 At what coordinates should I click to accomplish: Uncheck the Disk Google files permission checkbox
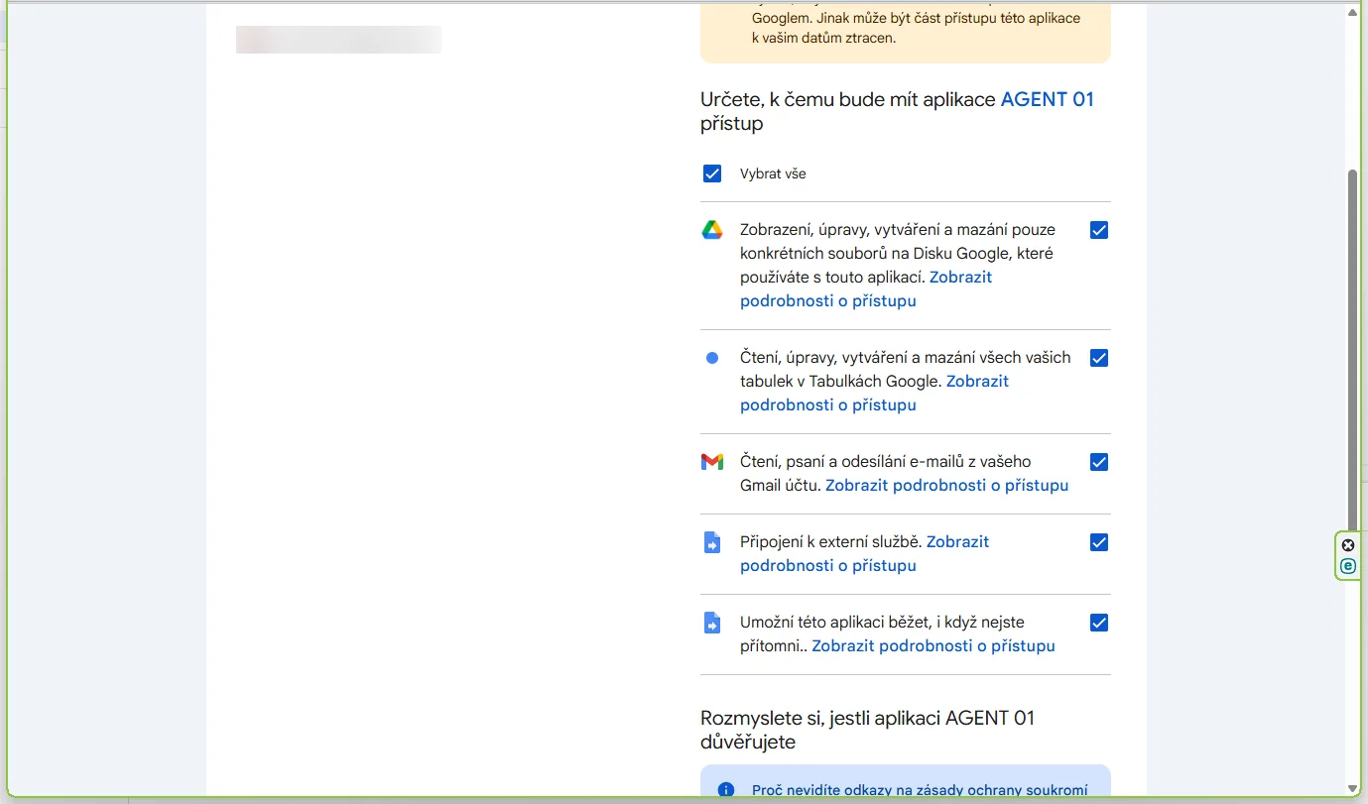pyautogui.click(x=1099, y=230)
